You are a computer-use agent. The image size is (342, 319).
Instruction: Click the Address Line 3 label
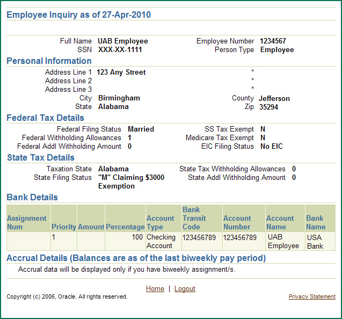68,89
